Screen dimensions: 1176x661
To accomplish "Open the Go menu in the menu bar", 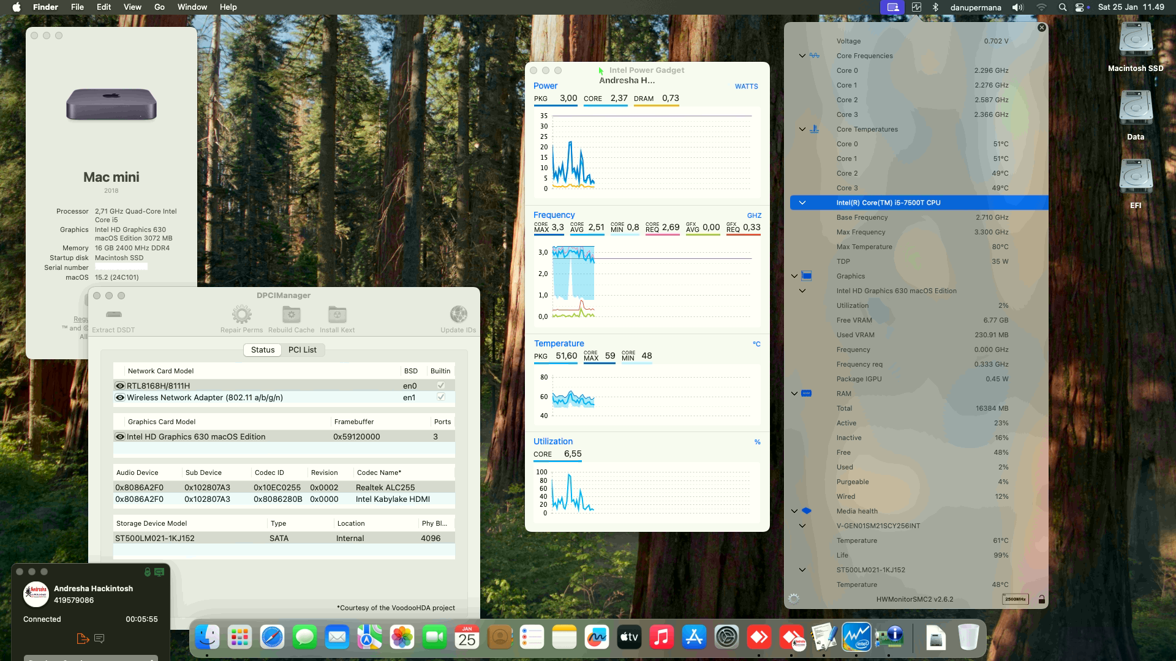I will pyautogui.click(x=158, y=7).
